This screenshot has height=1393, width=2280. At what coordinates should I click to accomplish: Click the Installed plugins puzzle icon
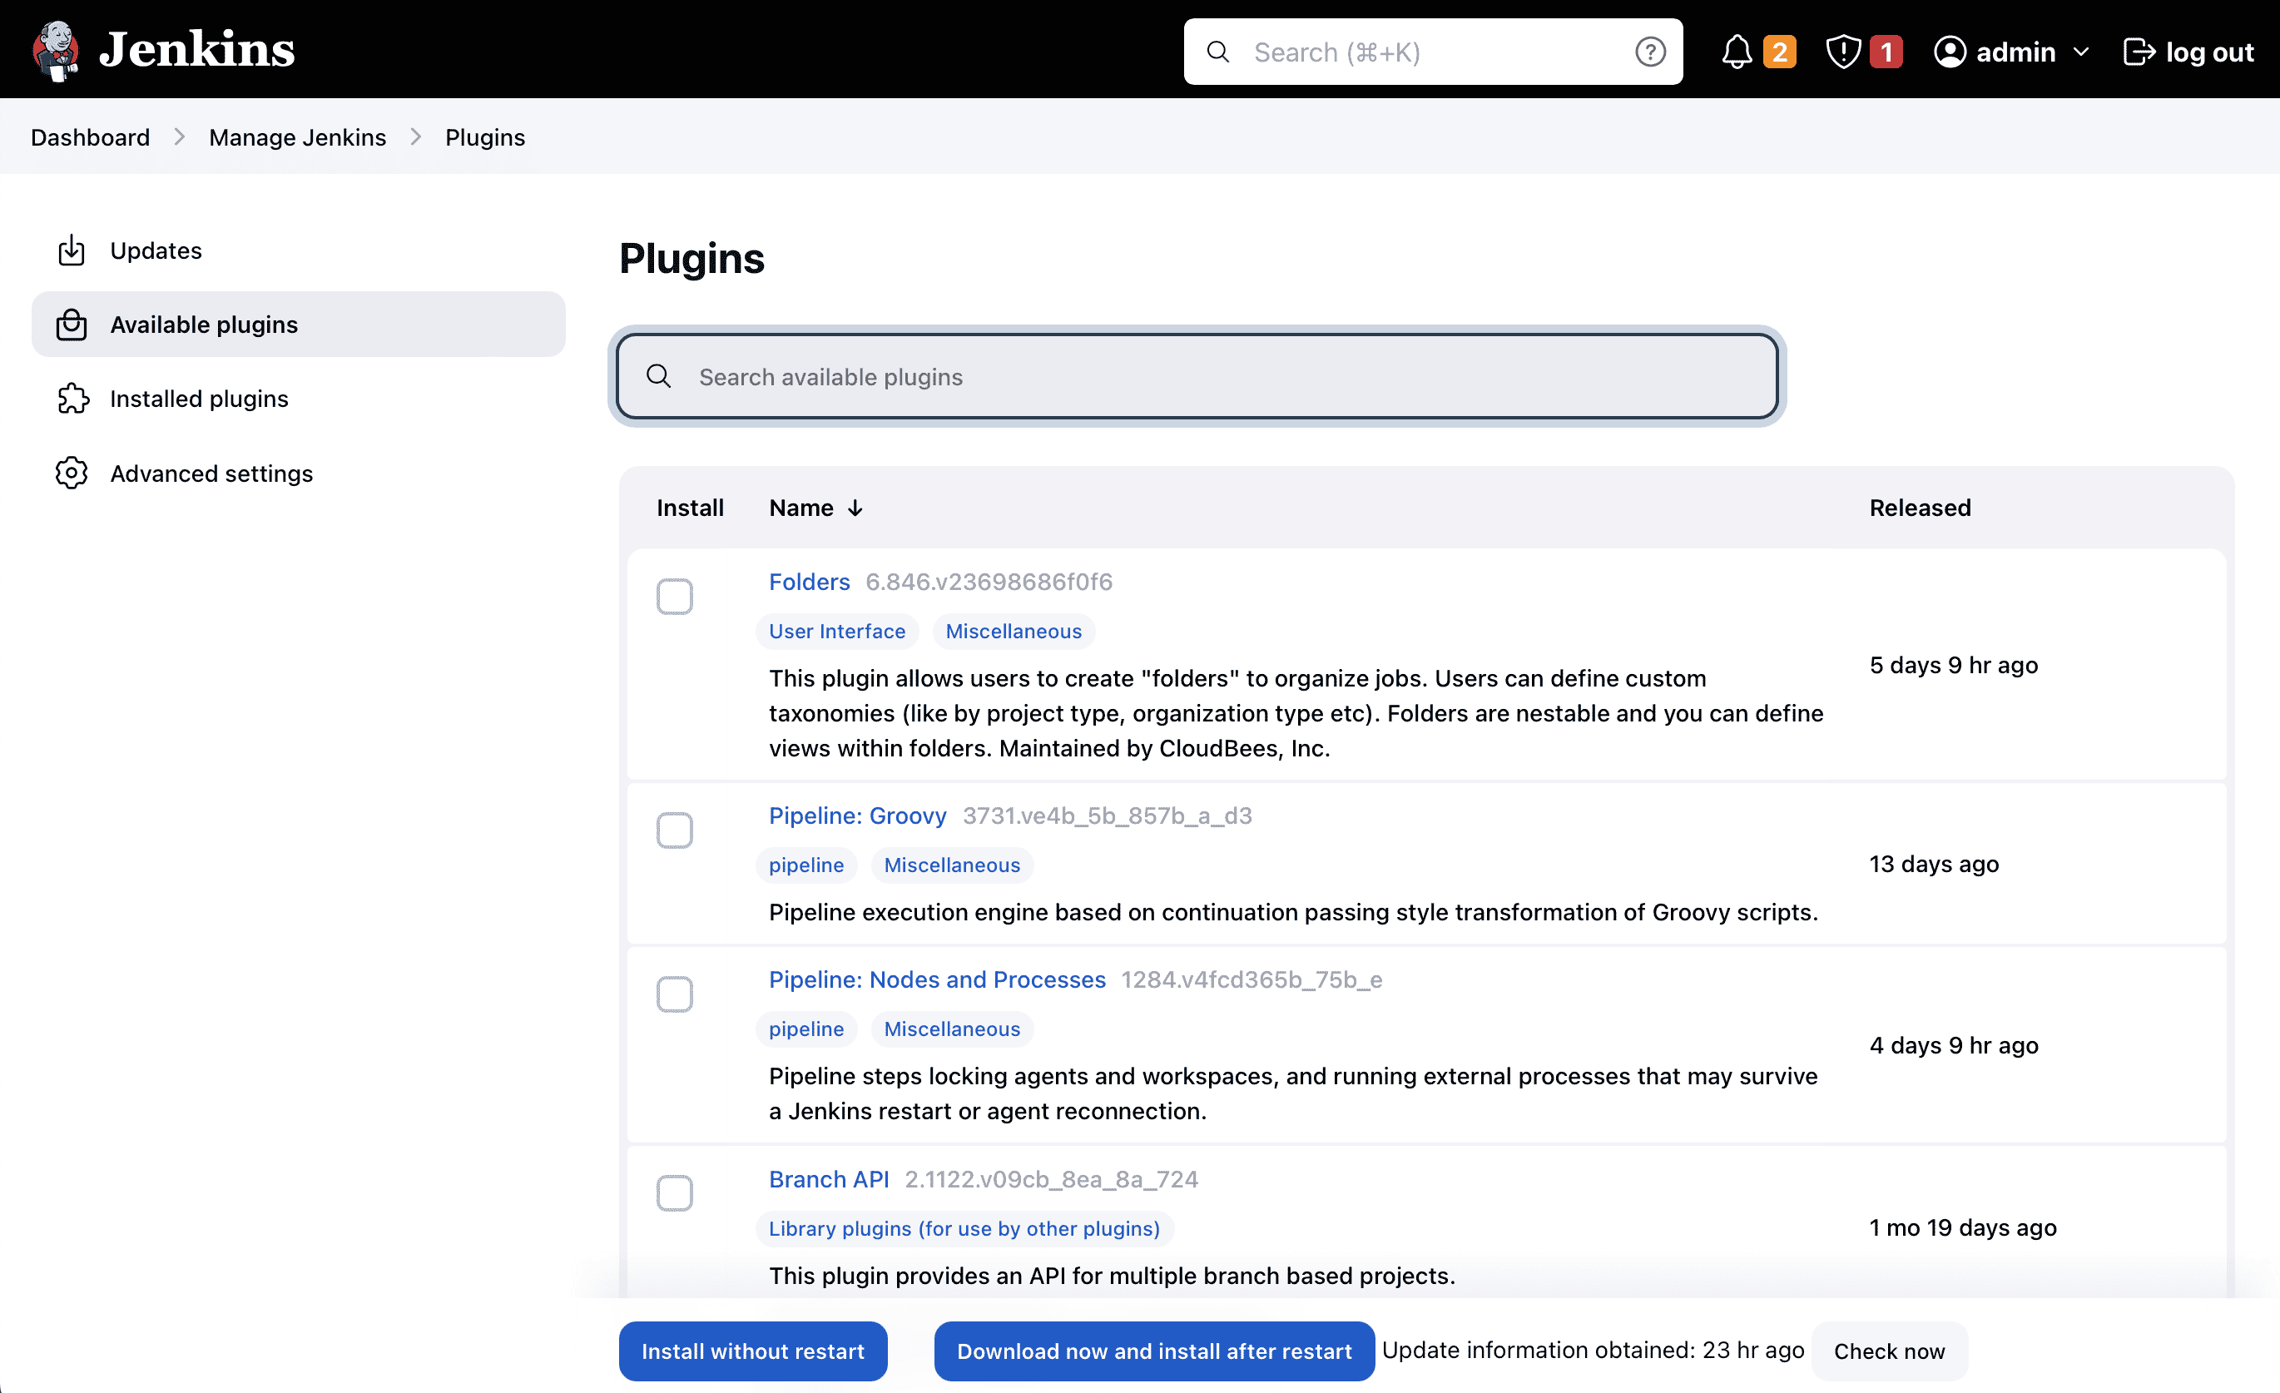(x=72, y=399)
